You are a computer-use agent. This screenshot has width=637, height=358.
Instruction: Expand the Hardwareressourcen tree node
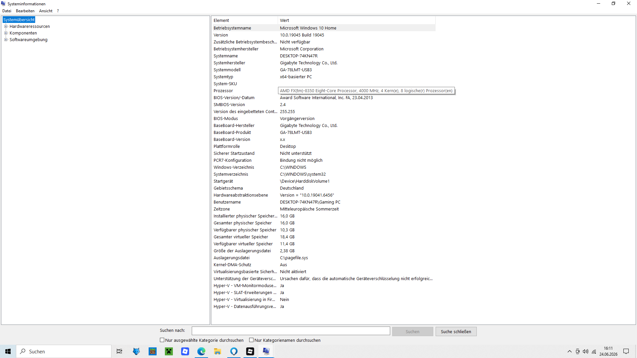pyautogui.click(x=6, y=27)
